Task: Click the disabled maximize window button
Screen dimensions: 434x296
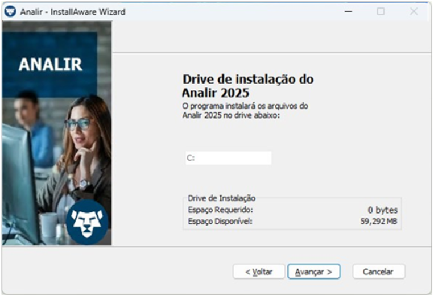Action: [x=381, y=11]
